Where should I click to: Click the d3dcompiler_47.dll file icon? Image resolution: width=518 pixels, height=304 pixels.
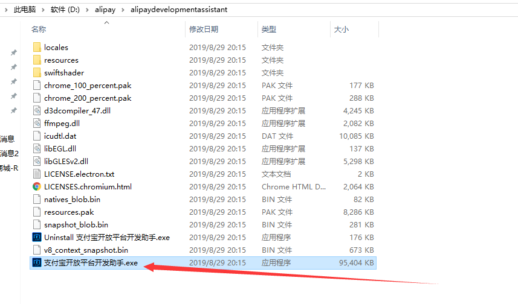click(x=37, y=110)
